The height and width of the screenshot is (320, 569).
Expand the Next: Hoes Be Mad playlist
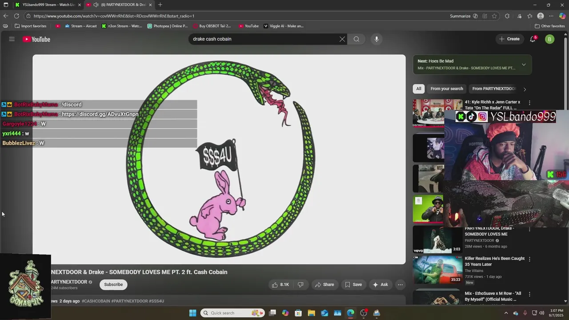click(x=524, y=64)
